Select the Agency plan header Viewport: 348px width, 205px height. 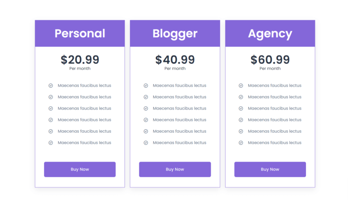[x=270, y=33]
